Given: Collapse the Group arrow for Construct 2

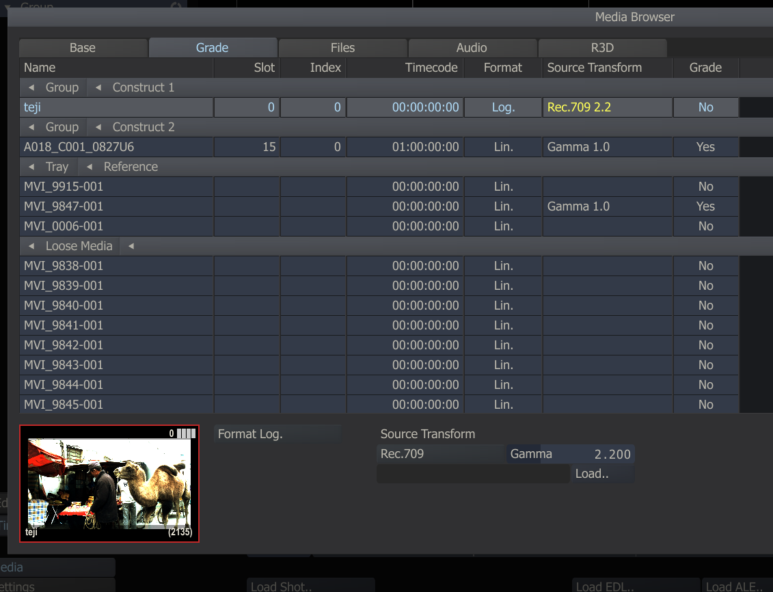Looking at the screenshot, I should point(31,127).
